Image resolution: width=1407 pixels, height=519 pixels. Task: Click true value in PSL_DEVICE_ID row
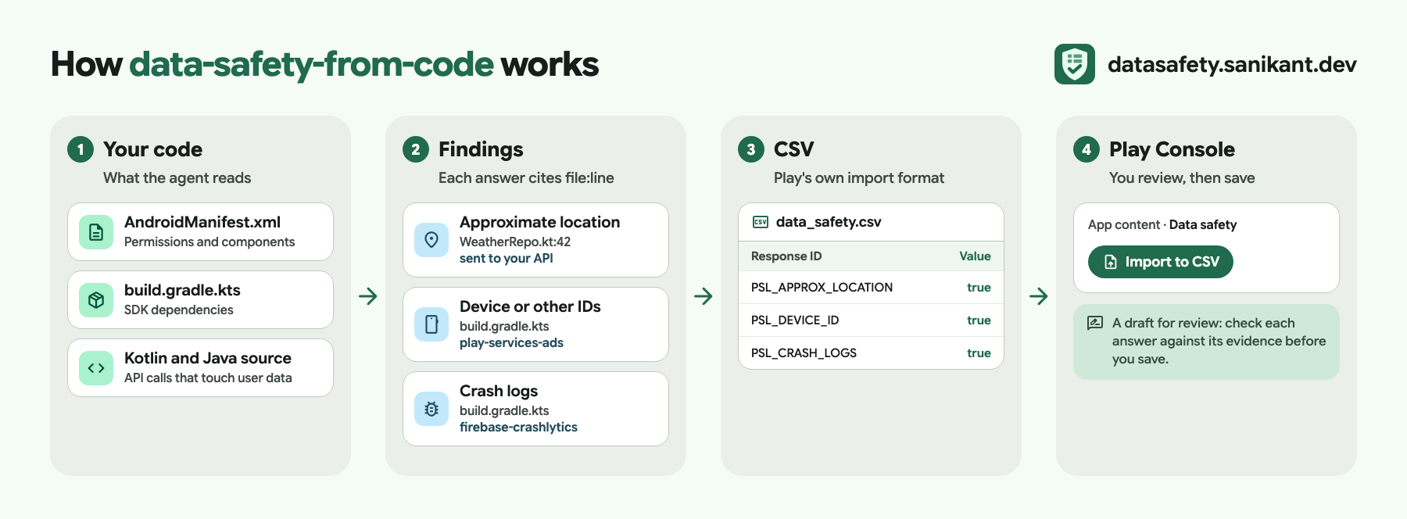pyautogui.click(x=979, y=320)
